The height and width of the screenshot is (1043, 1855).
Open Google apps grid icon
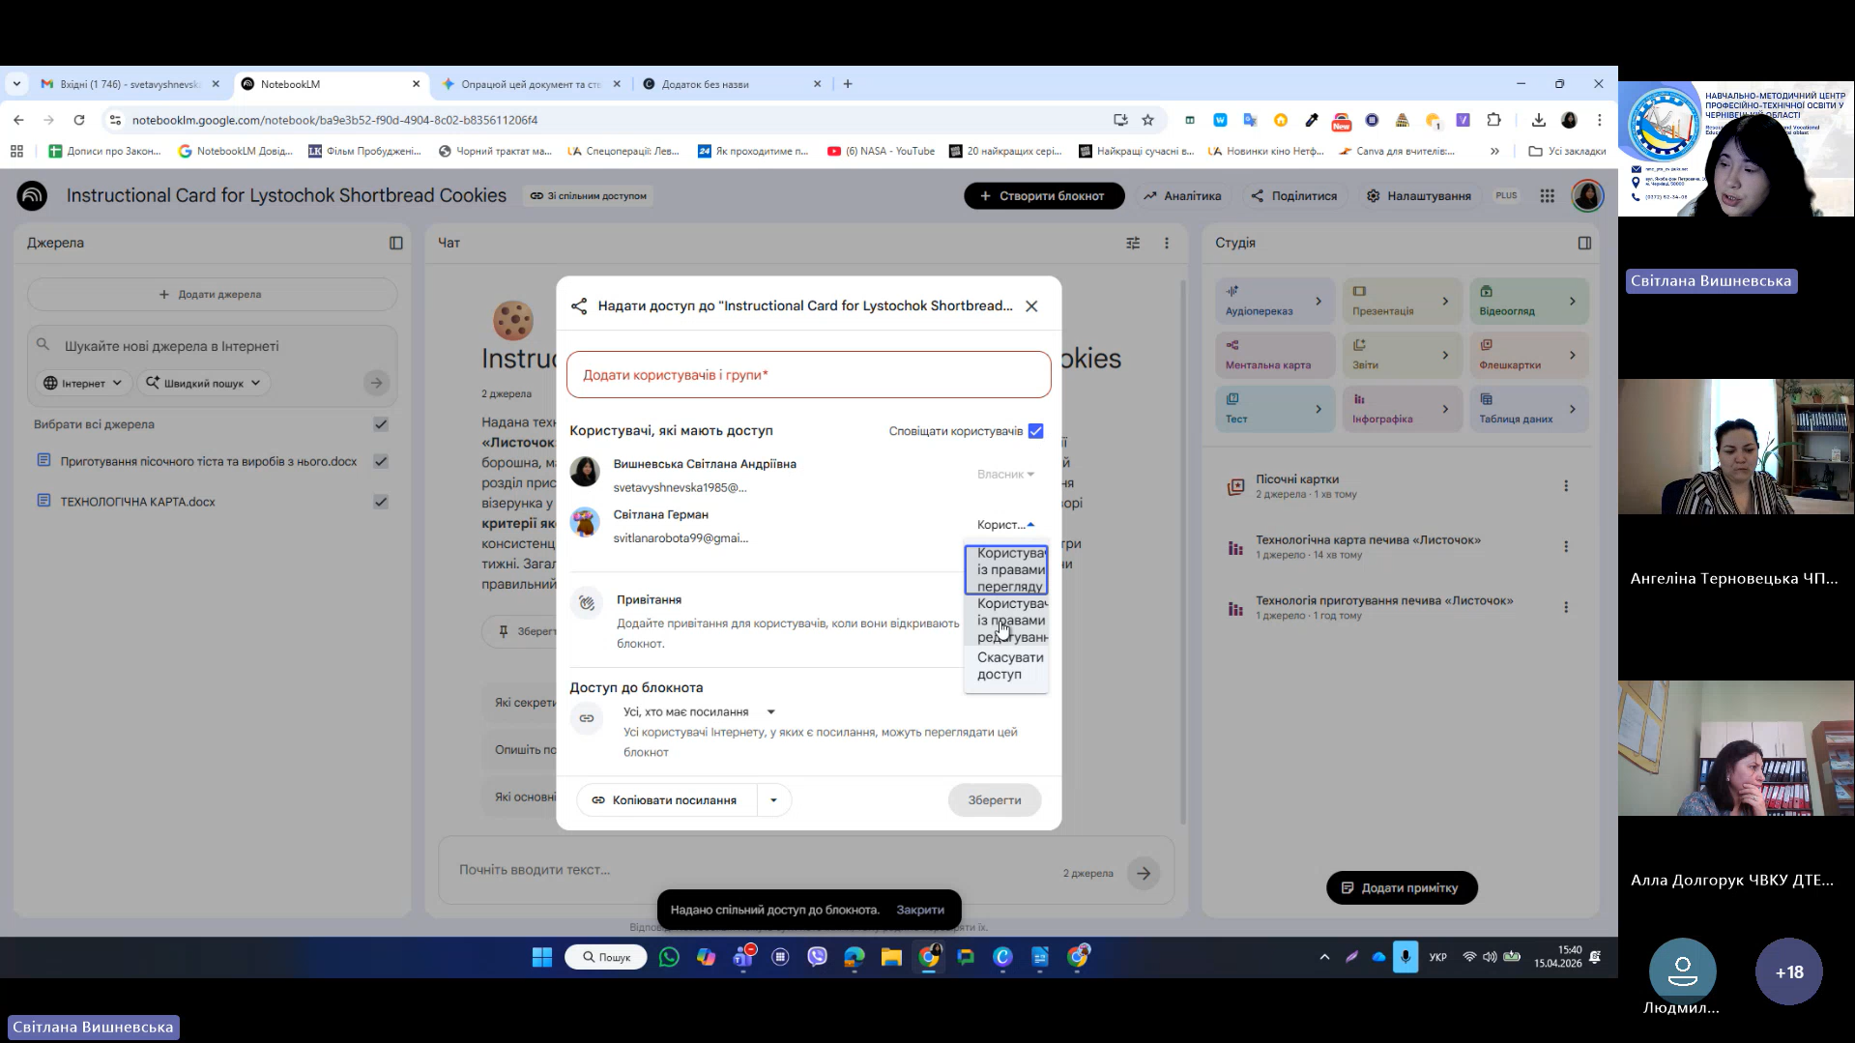pyautogui.click(x=1547, y=196)
